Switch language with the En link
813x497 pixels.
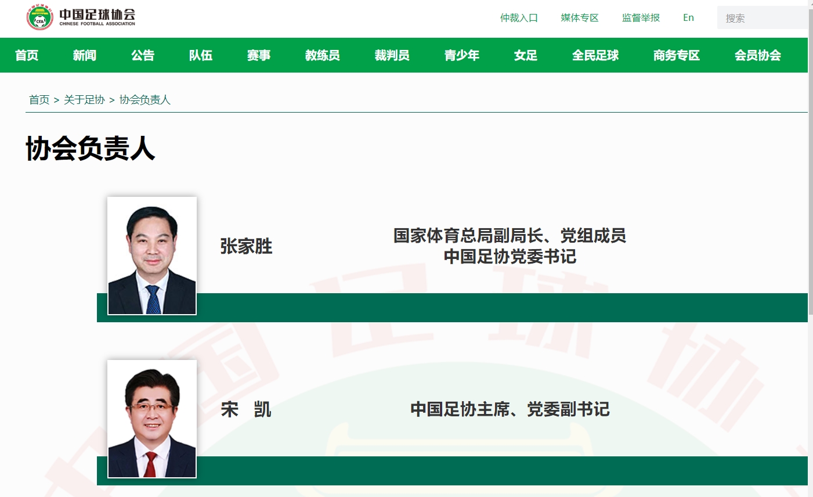(x=688, y=18)
